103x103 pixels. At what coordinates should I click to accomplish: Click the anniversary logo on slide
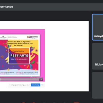(32, 37)
